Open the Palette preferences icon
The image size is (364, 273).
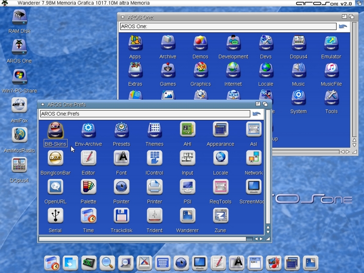[88, 187]
